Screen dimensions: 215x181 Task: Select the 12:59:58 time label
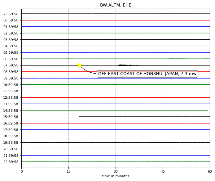11,97
